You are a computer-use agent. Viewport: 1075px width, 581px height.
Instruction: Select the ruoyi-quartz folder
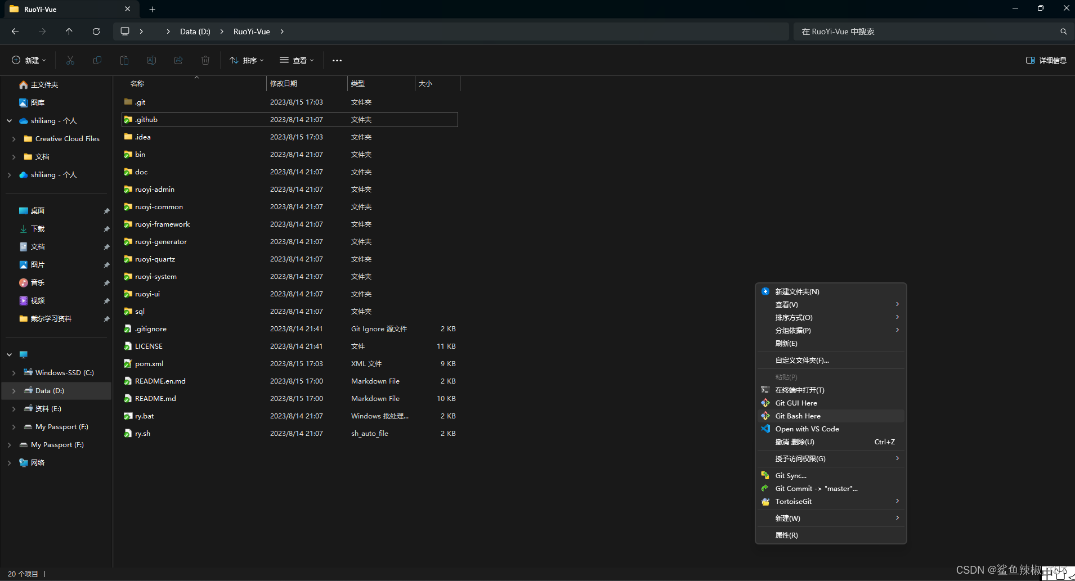point(290,259)
